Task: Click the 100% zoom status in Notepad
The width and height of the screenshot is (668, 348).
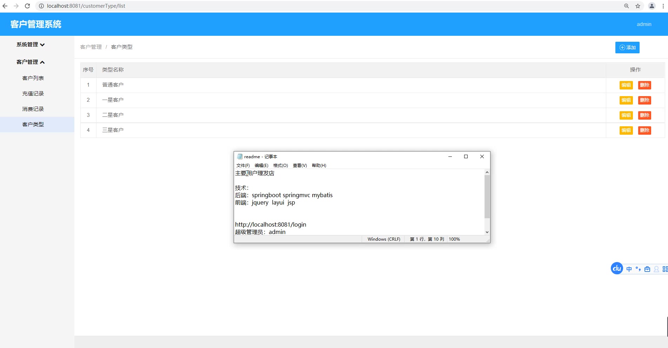Action: click(x=454, y=239)
